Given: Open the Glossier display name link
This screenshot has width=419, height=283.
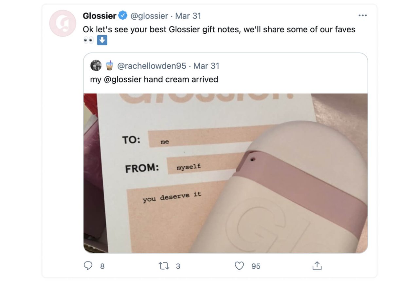Looking at the screenshot, I should click(x=100, y=16).
